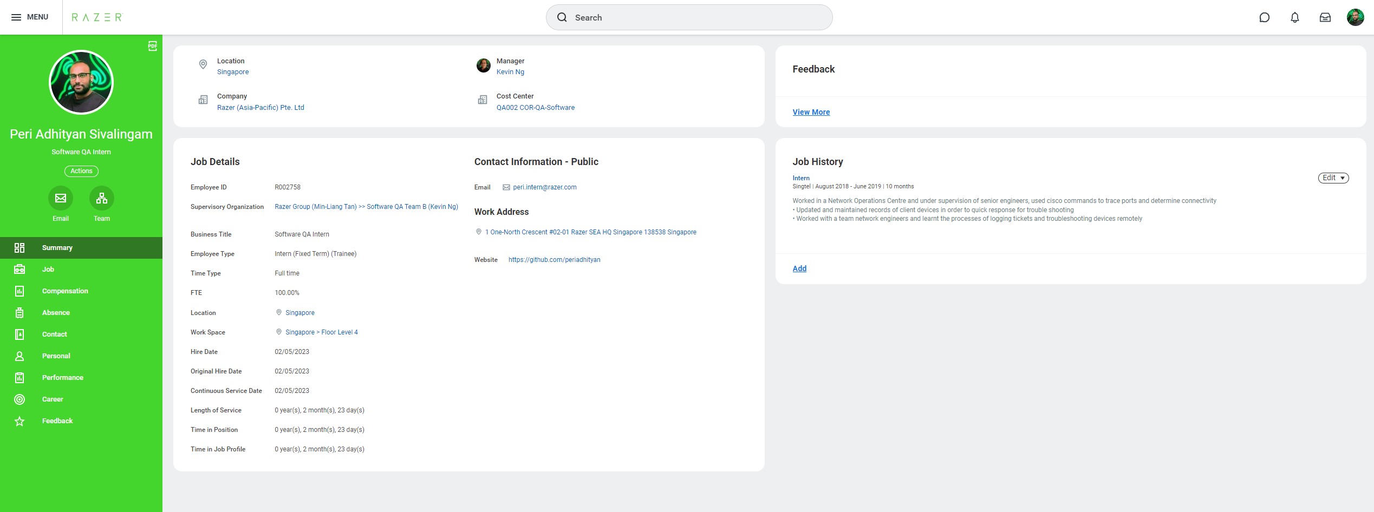Open the Actions button under the name
This screenshot has height=512, width=1374.
pos(81,171)
